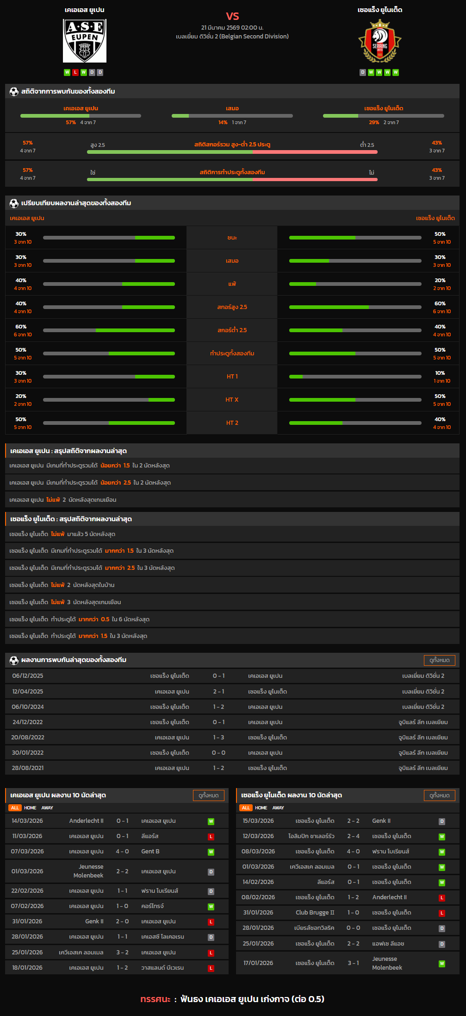Click the Seraing United team crest logo
The width and height of the screenshot is (466, 1016).
[379, 41]
